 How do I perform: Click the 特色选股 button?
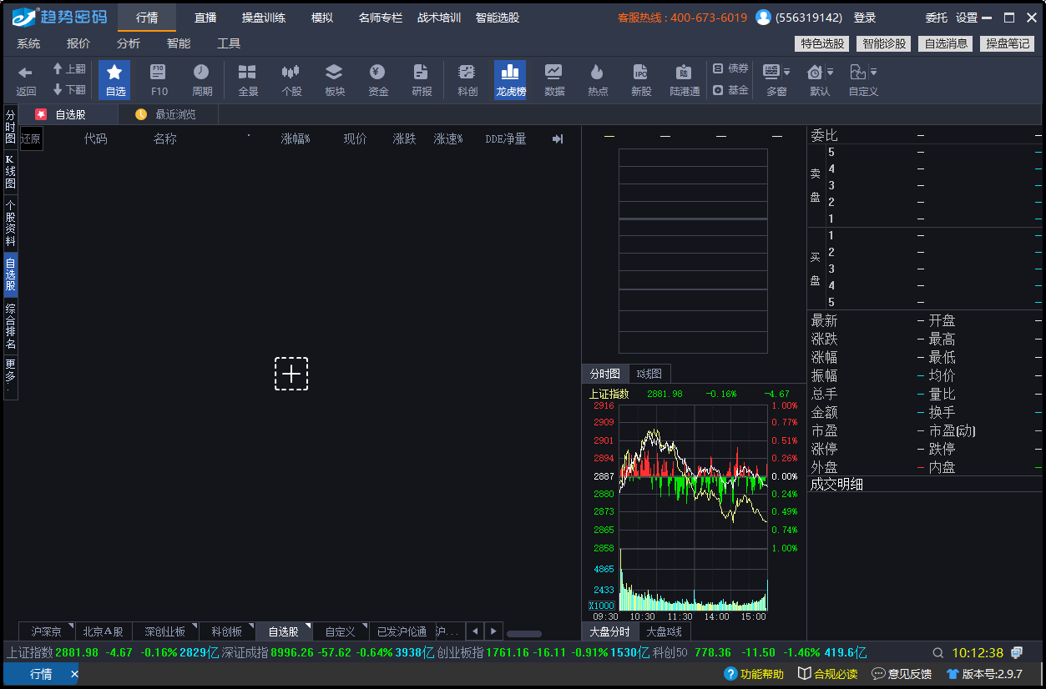pyautogui.click(x=822, y=43)
